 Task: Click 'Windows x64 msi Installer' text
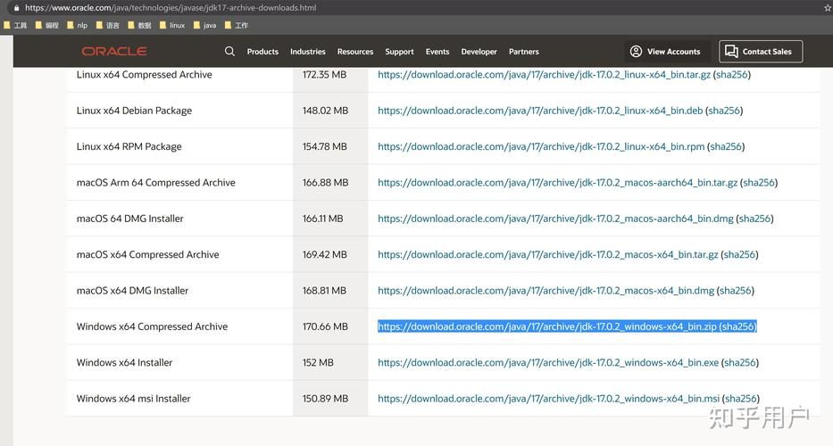pyautogui.click(x=133, y=399)
